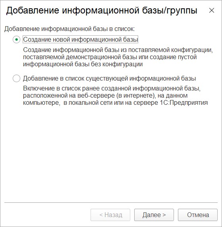Screen dimensions: 222x227
Task: Click the separator line above the buttons
Action: pos(111,202)
